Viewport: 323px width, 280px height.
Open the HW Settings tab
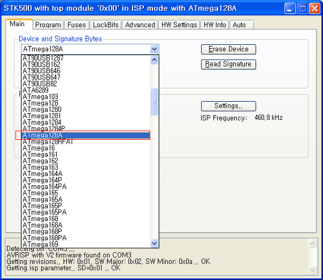179,25
